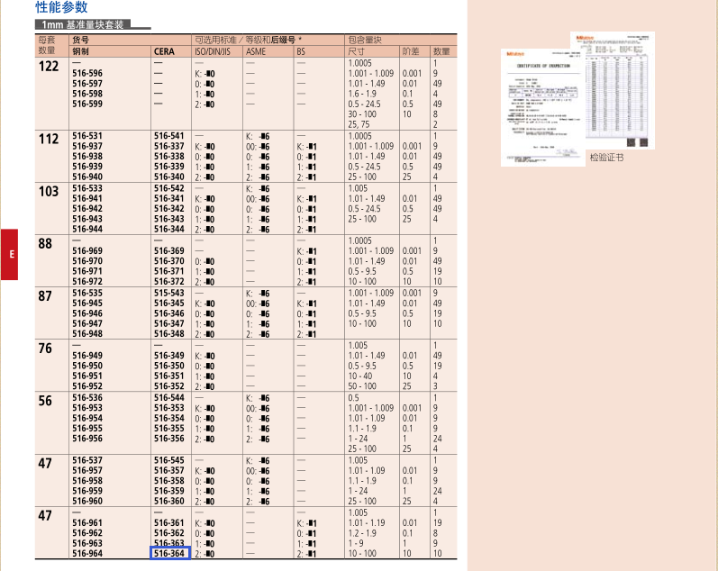The image size is (718, 571).
Task: Click the ISO/DIN/JIS column header
Action: click(213, 51)
